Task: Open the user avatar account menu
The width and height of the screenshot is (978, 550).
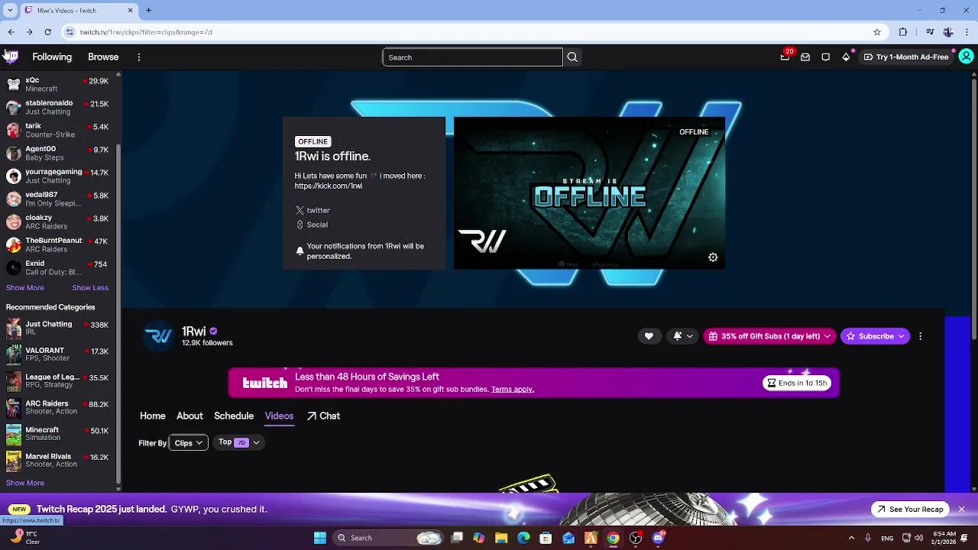Action: (966, 57)
